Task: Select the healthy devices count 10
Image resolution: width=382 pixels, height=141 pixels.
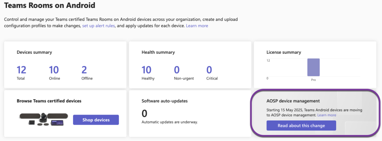Action: pyautogui.click(x=146, y=70)
